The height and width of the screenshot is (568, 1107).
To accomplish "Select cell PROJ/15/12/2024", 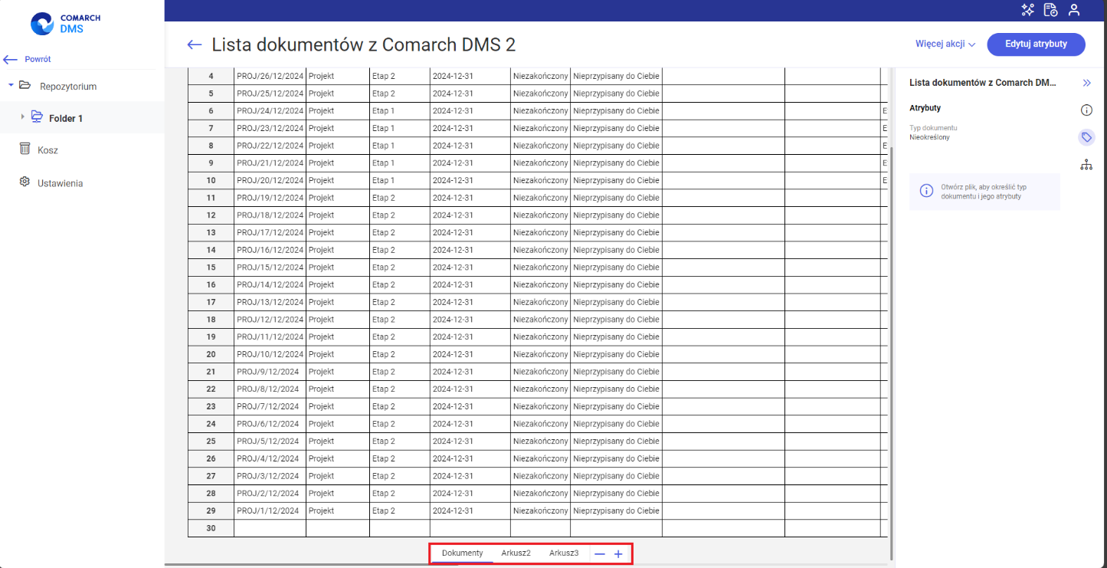I will point(270,268).
